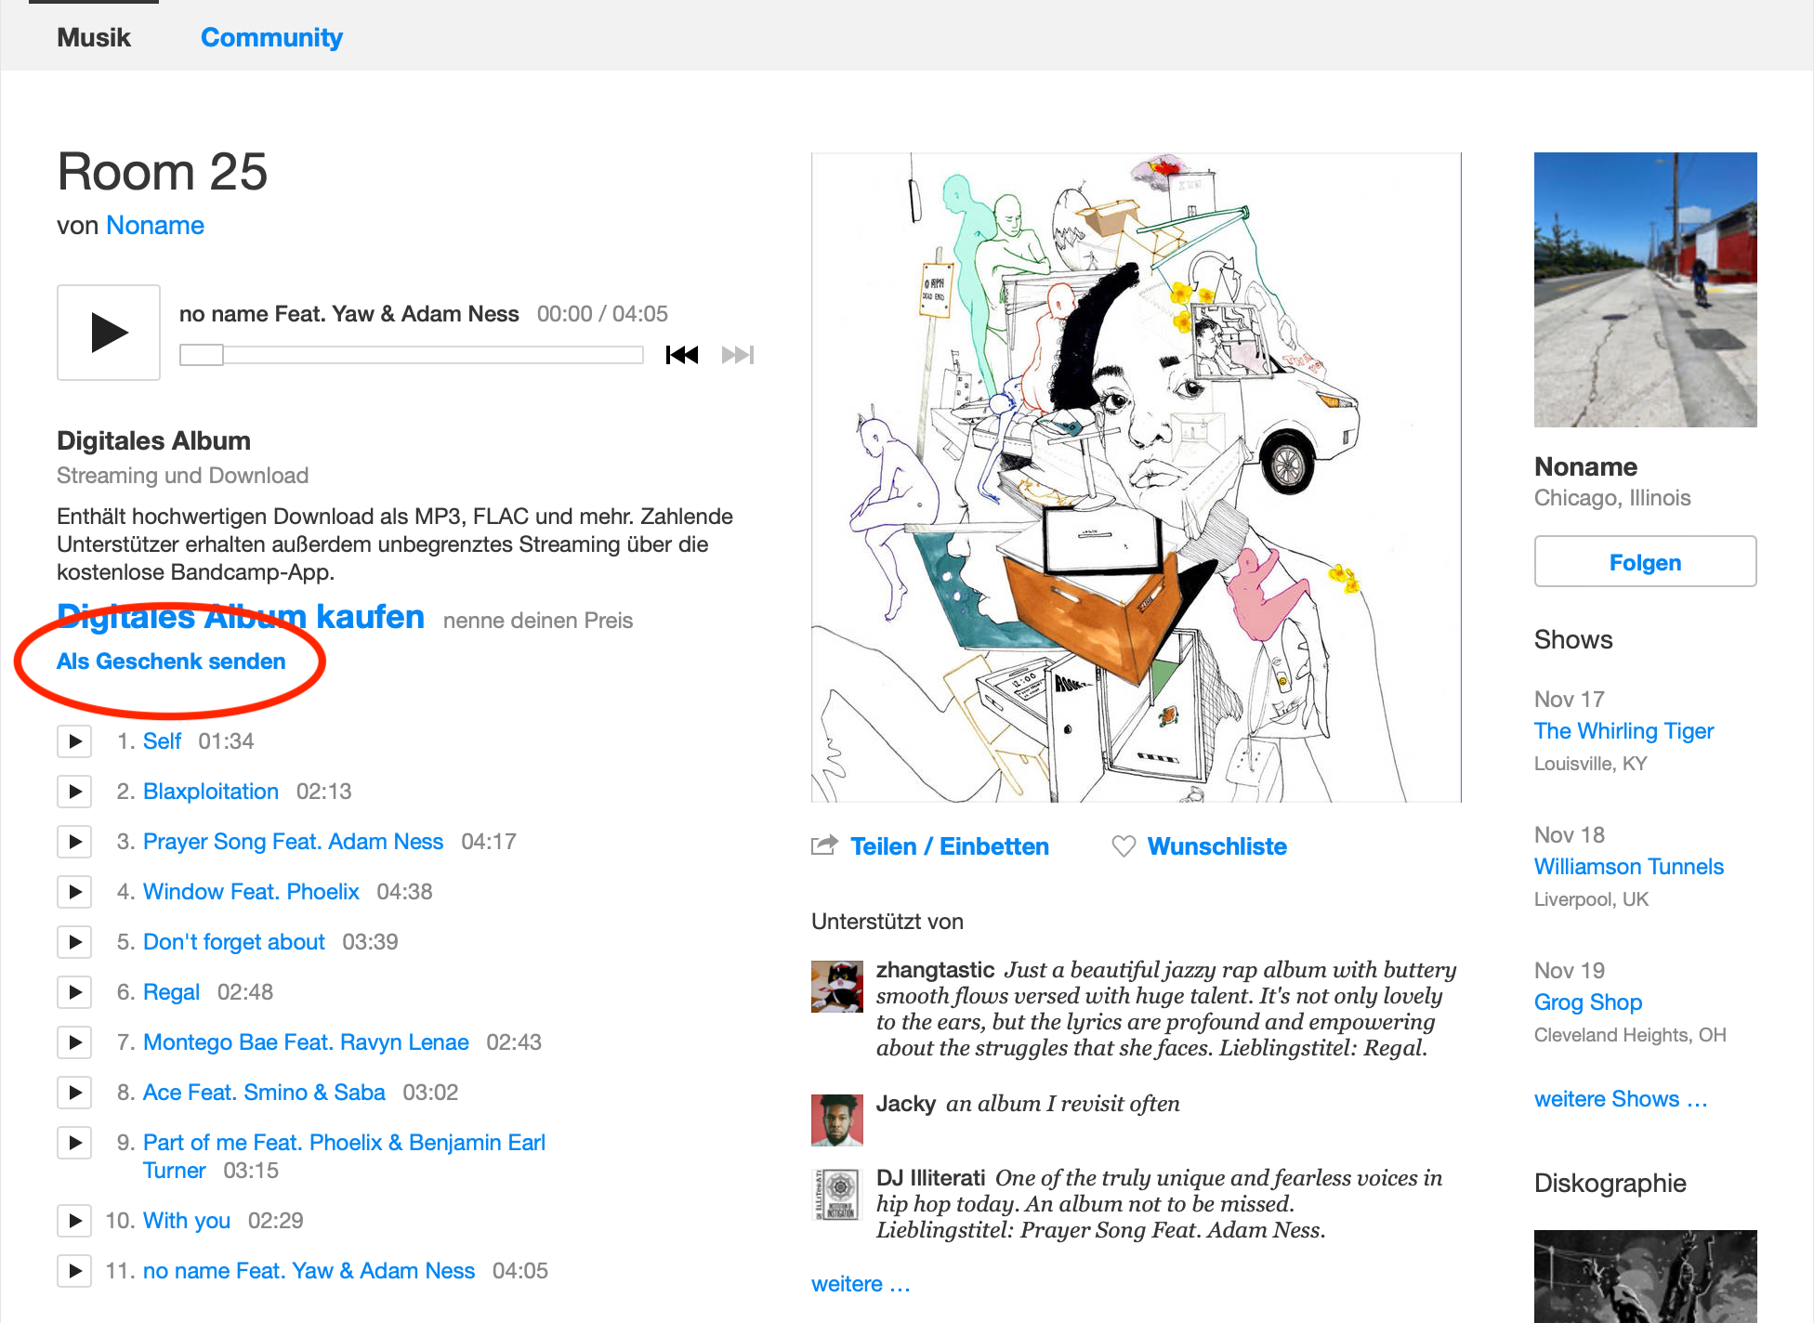Skip to the next track
The height and width of the screenshot is (1323, 1814).
738,355
